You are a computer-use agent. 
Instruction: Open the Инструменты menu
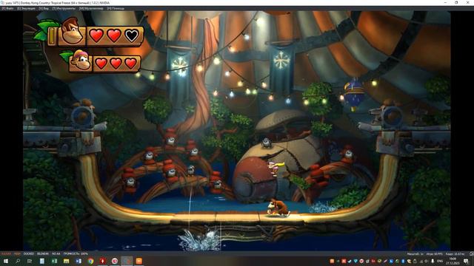[x=64, y=8]
